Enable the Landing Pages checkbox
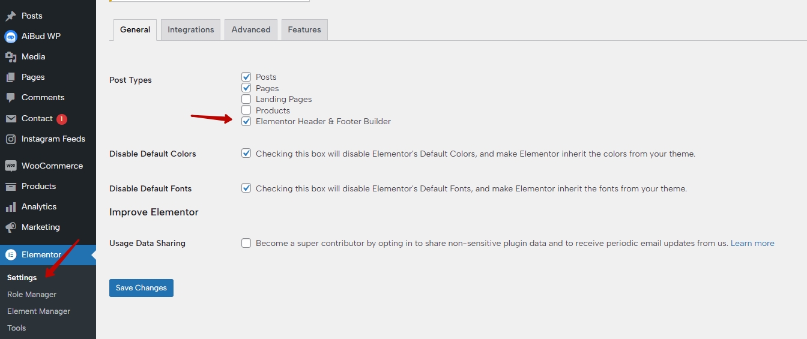 click(246, 99)
